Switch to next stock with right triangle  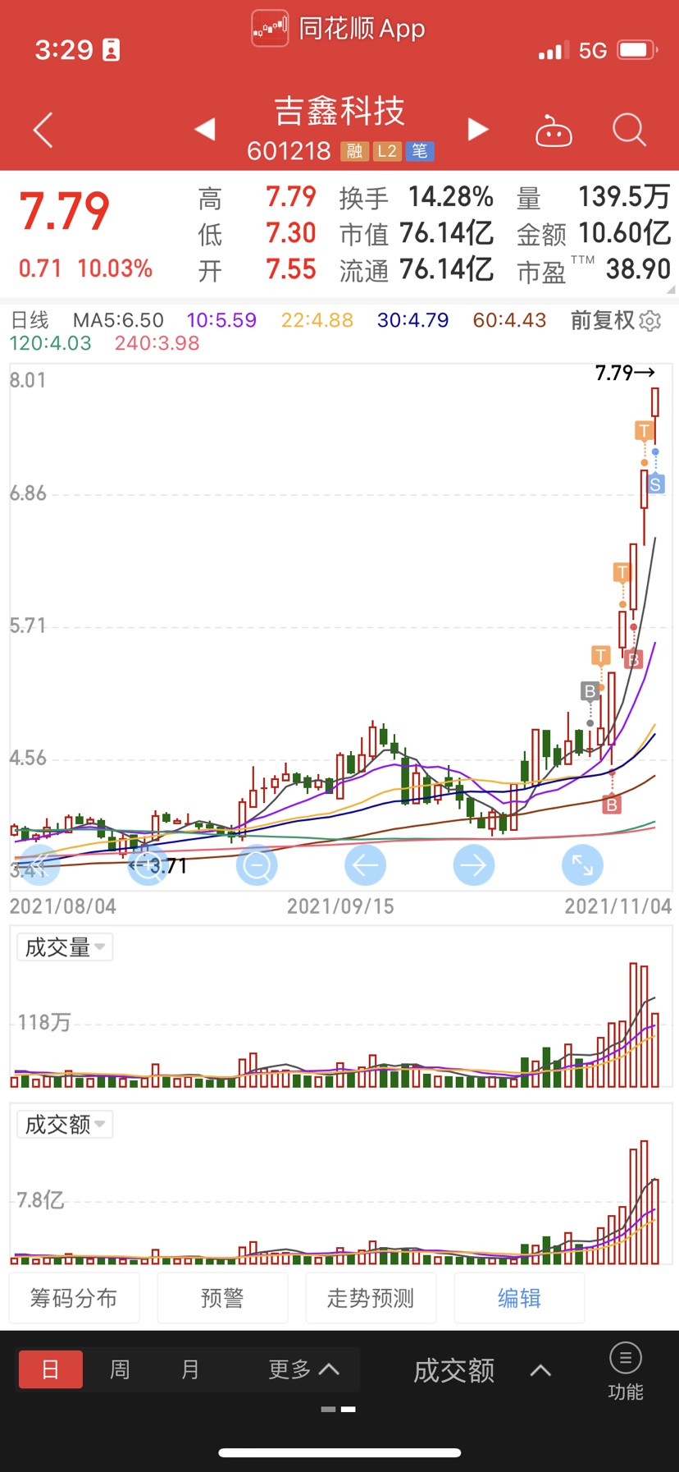[x=478, y=129]
